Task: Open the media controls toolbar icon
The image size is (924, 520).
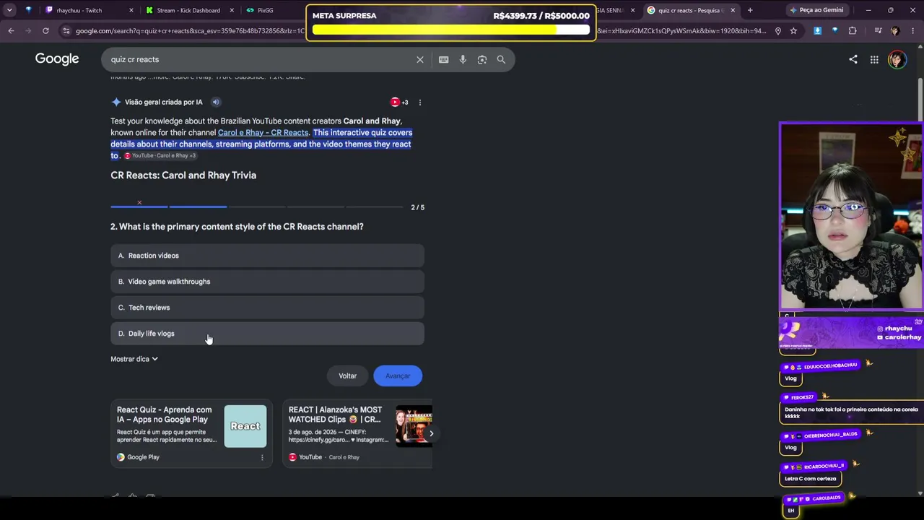Action: tap(878, 31)
